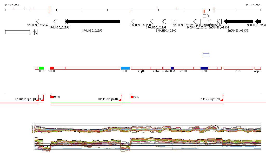Click the 'S887' text label
This screenshot has height=158, width=266.
pos(41,71)
